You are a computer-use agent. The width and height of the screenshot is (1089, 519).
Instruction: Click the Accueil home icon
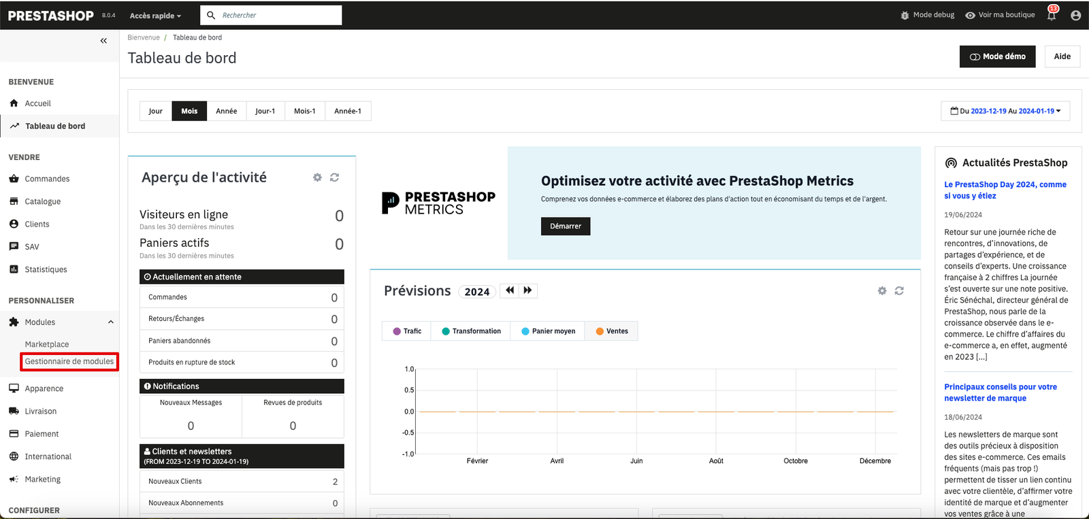[14, 103]
